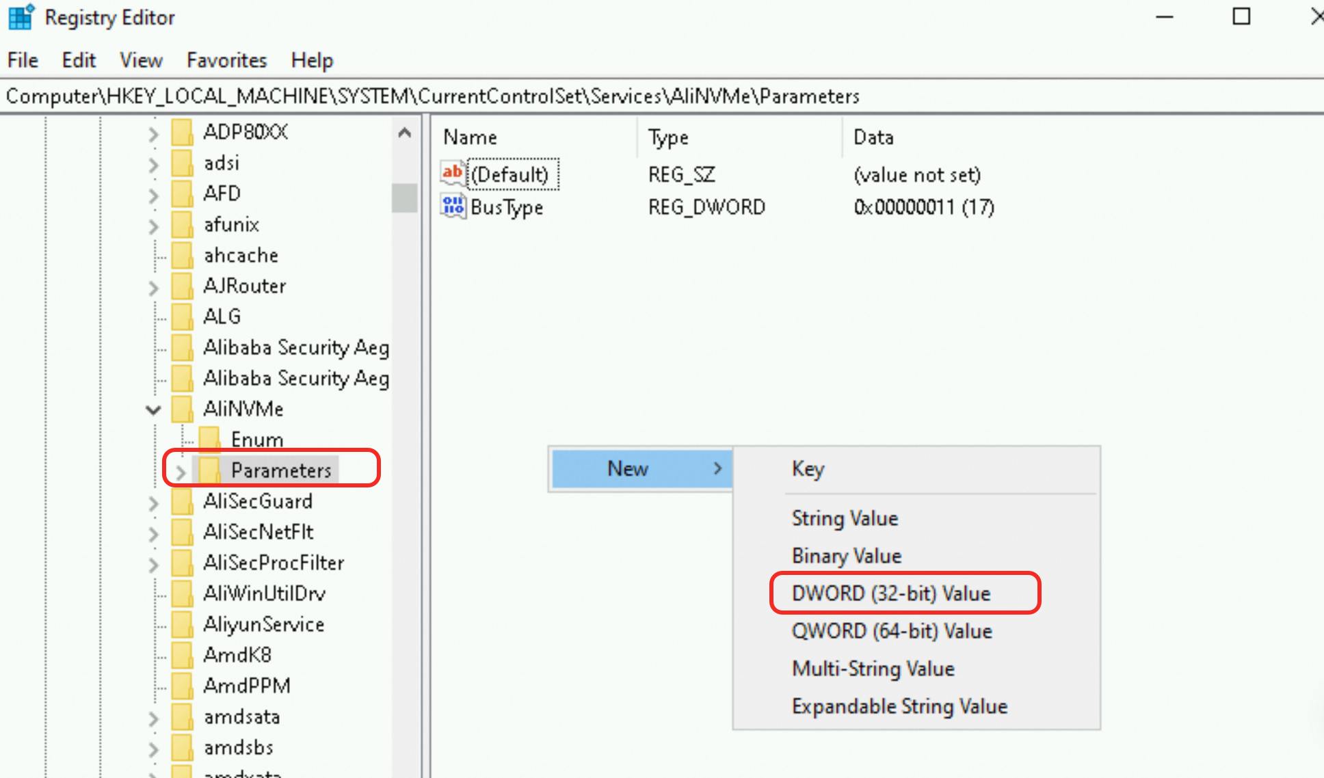This screenshot has width=1324, height=778.
Task: Expand the ADP80XX tree node
Action: pyautogui.click(x=153, y=133)
